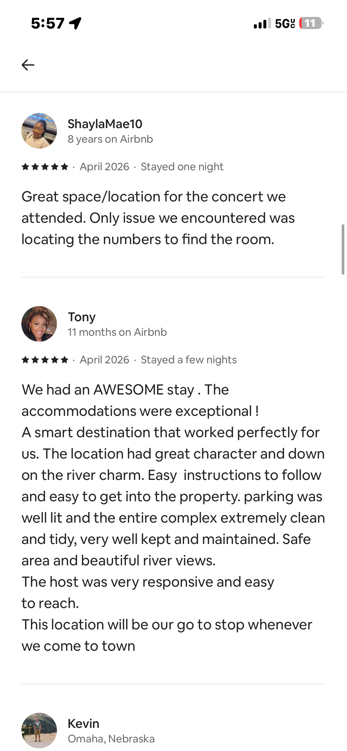Viewport: 347px width, 751px height.
Task: Click ShaylaMae10's five-star rating
Action: point(45,167)
